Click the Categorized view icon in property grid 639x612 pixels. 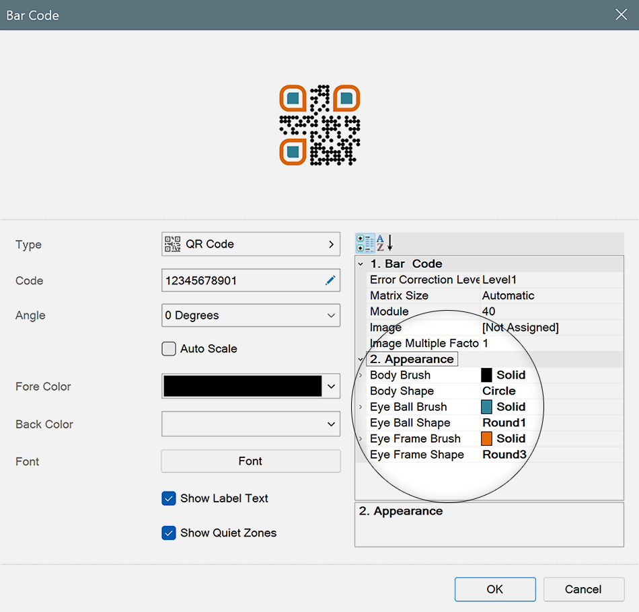pyautogui.click(x=365, y=243)
